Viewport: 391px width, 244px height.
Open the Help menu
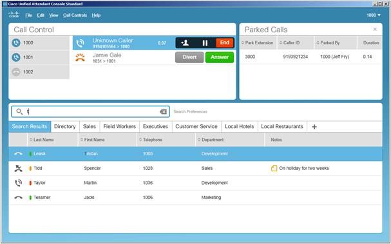click(x=96, y=15)
